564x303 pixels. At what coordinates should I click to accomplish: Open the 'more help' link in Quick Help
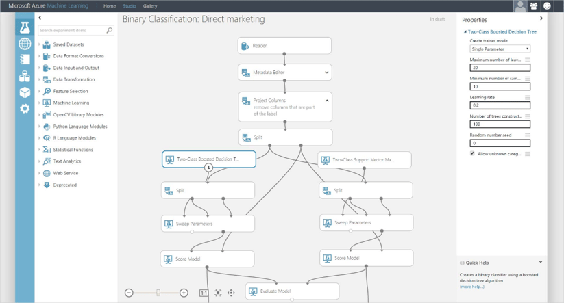tap(471, 287)
